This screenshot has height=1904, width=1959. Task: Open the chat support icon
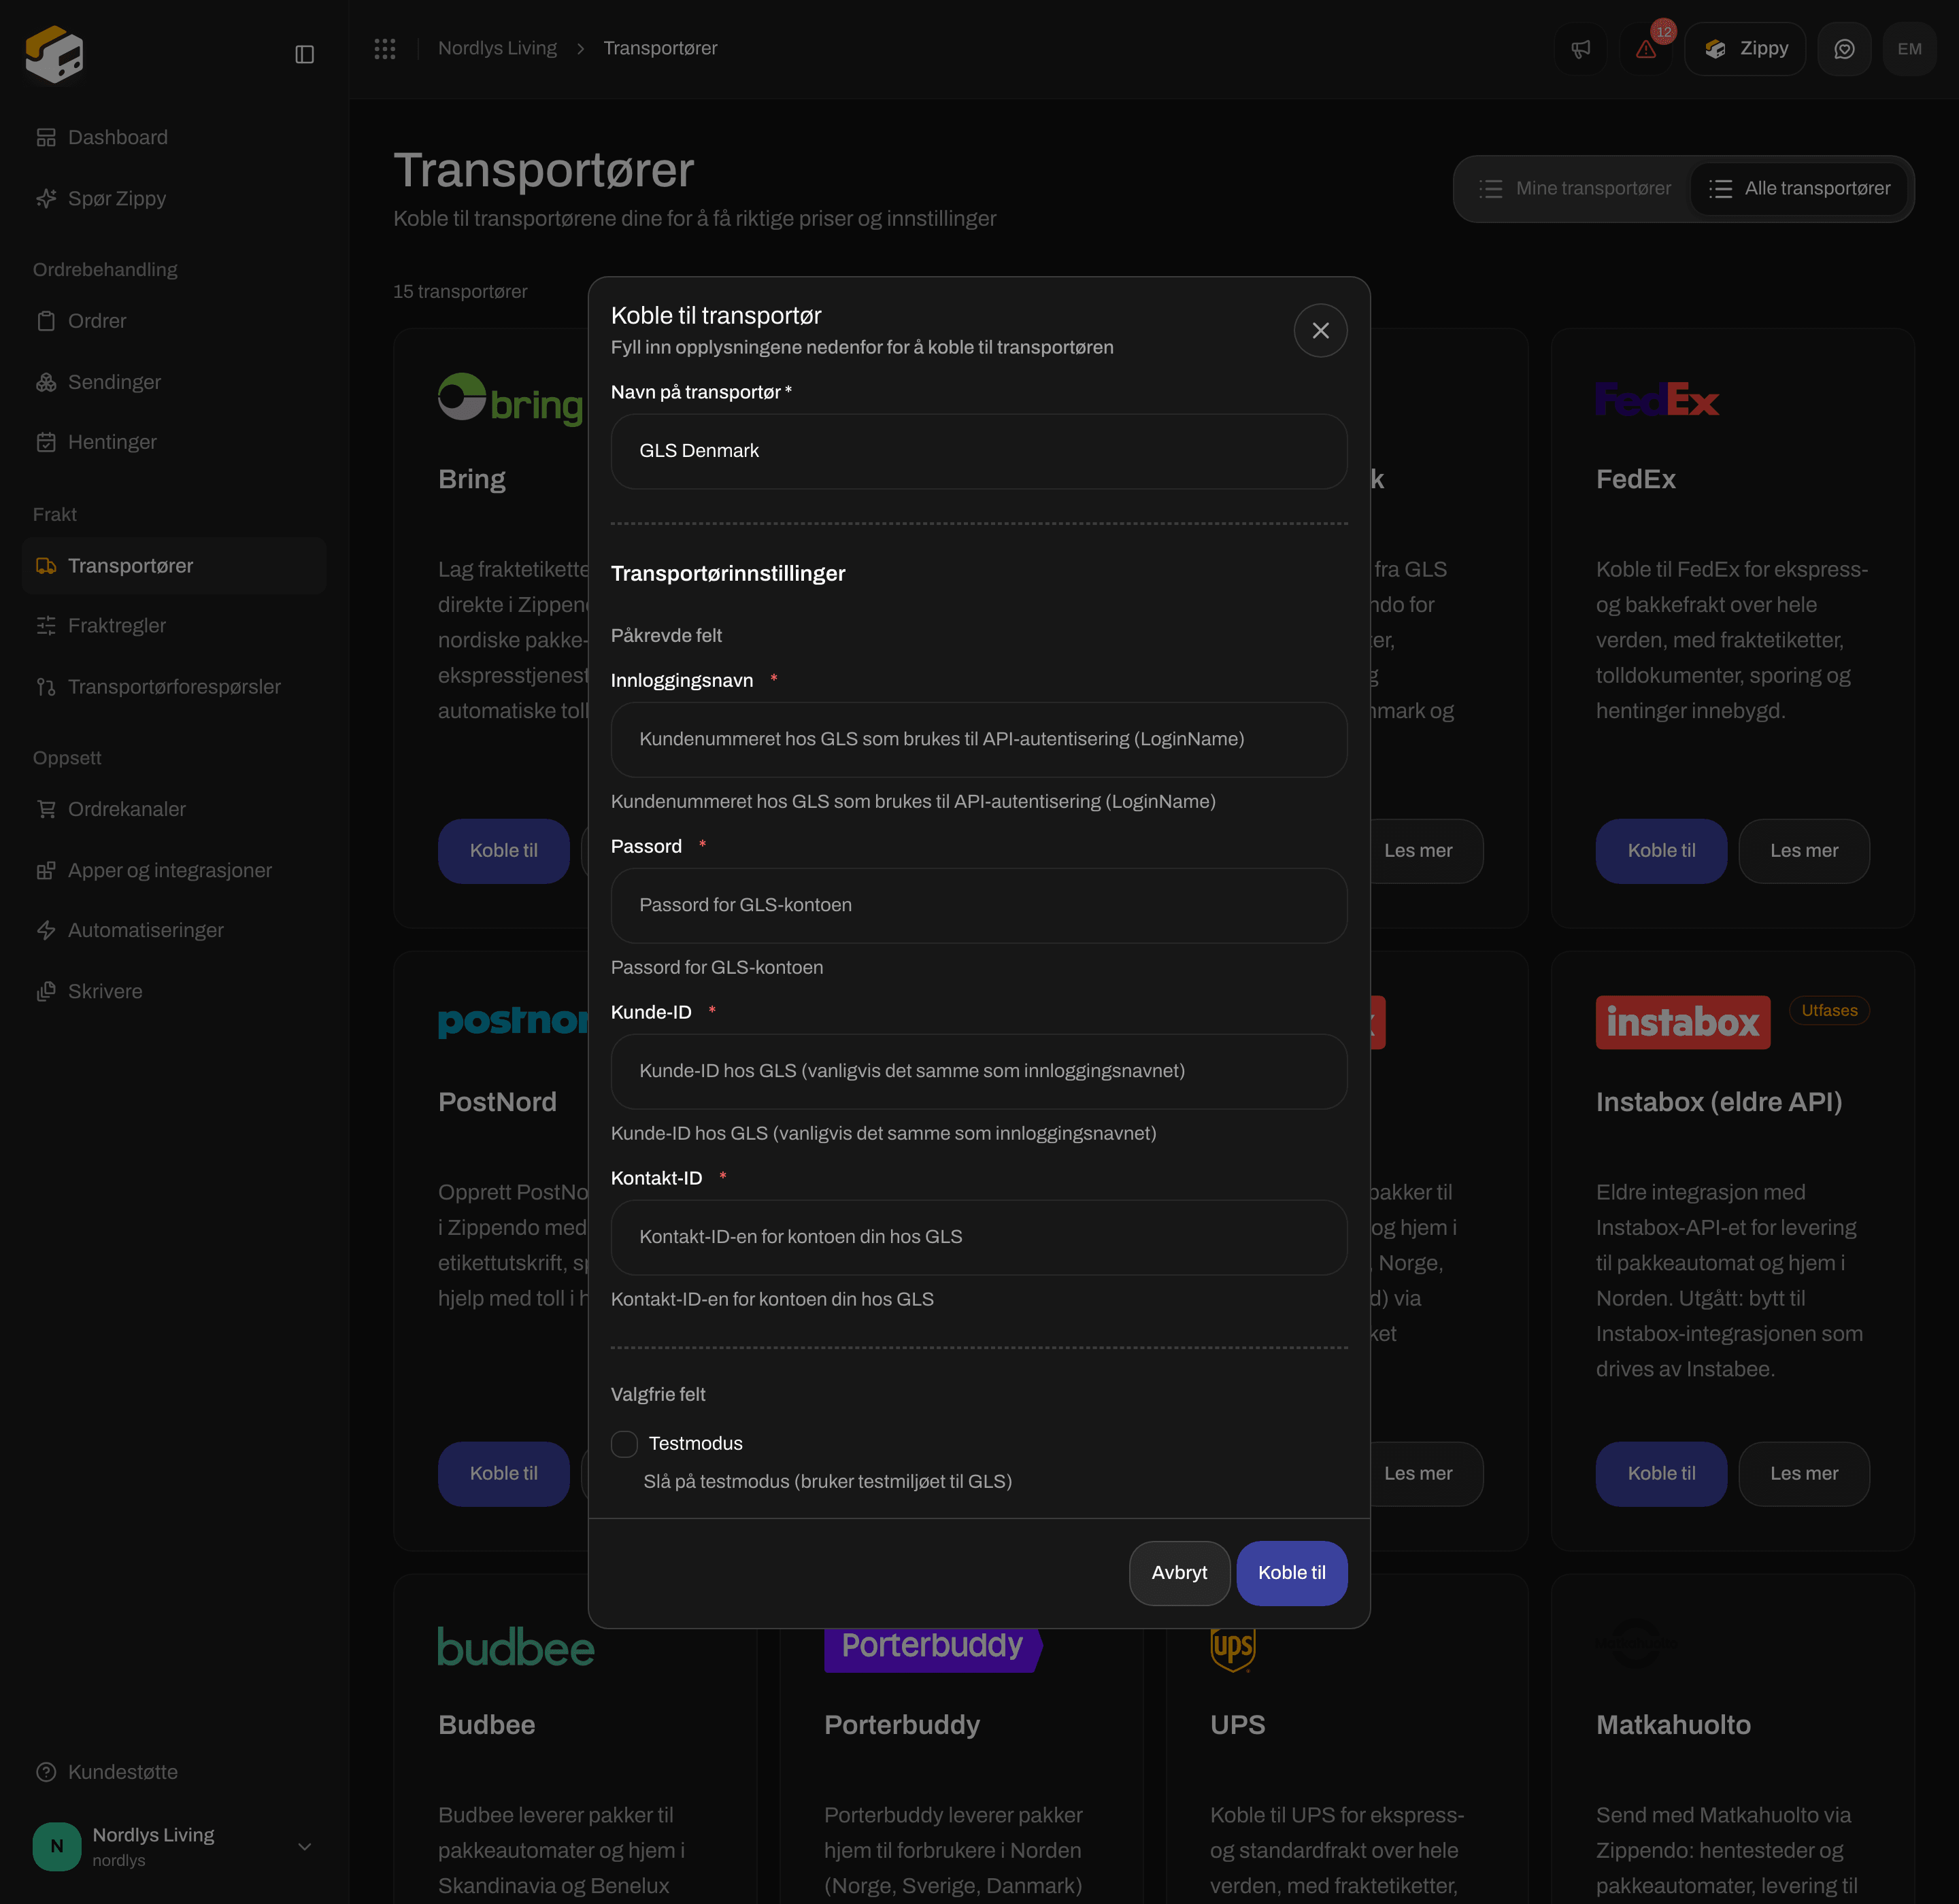coord(1844,48)
